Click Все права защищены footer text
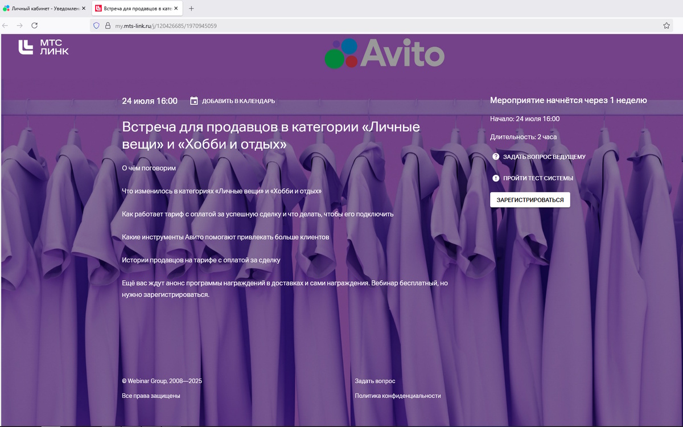 [x=151, y=396]
